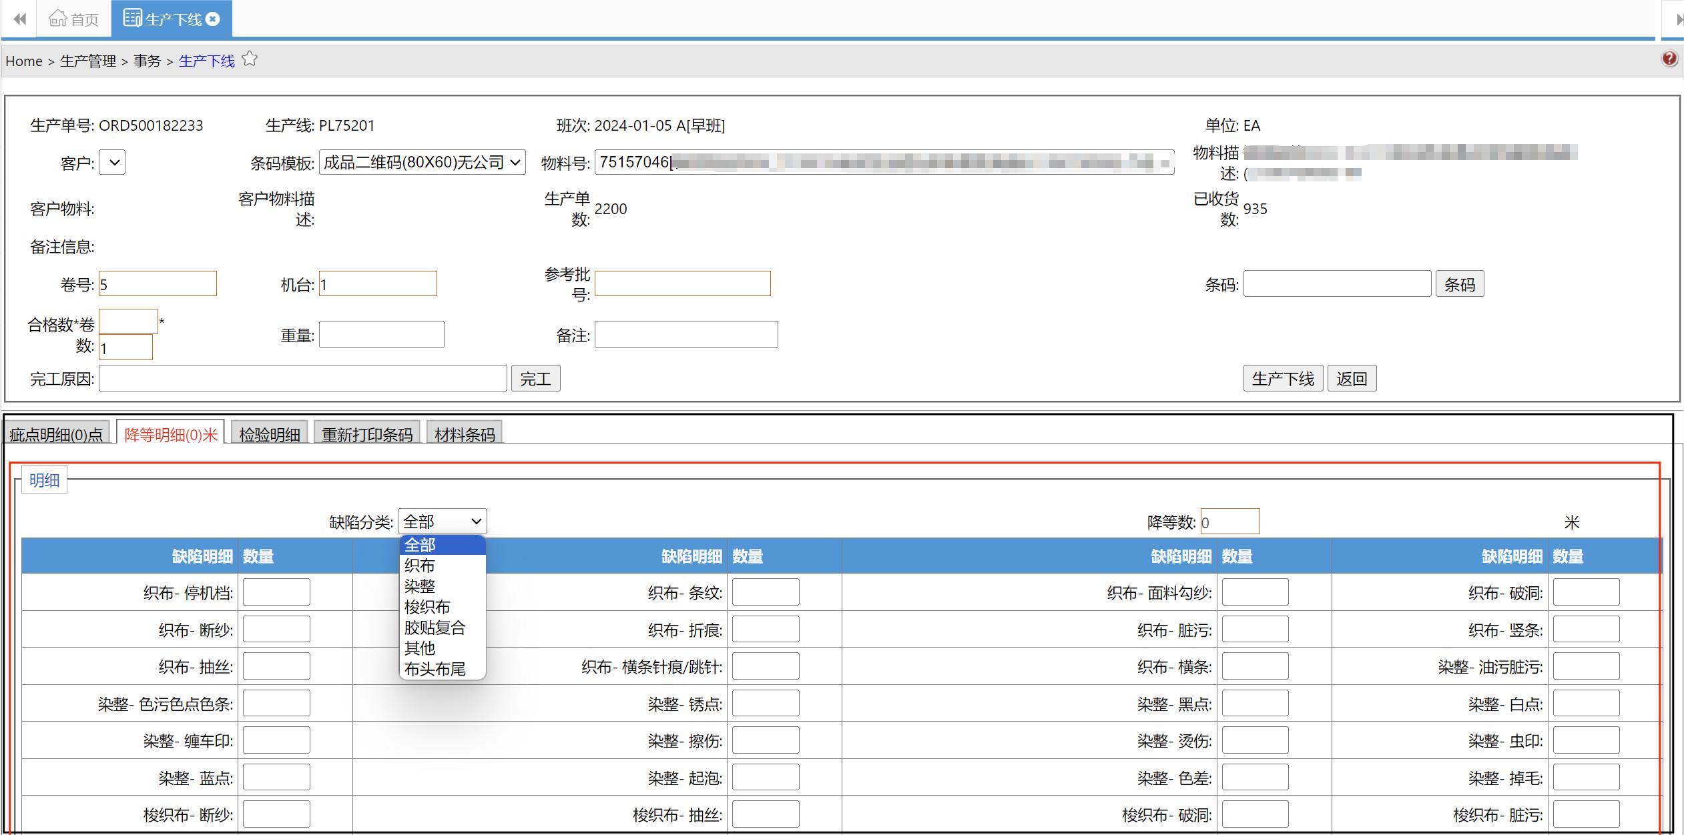Screen dimensions: 1684x835
Task: Click the 降等数 input field
Action: 1229,522
